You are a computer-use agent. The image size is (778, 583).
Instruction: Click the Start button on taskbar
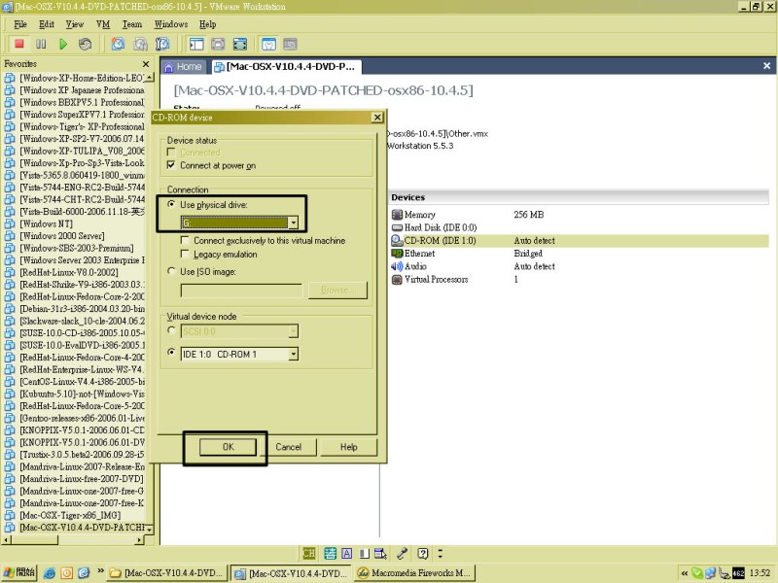click(x=18, y=572)
